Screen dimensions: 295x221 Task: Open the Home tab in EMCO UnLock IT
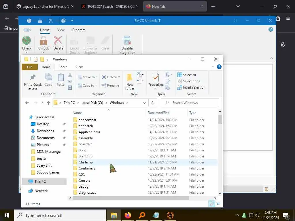click(45, 30)
